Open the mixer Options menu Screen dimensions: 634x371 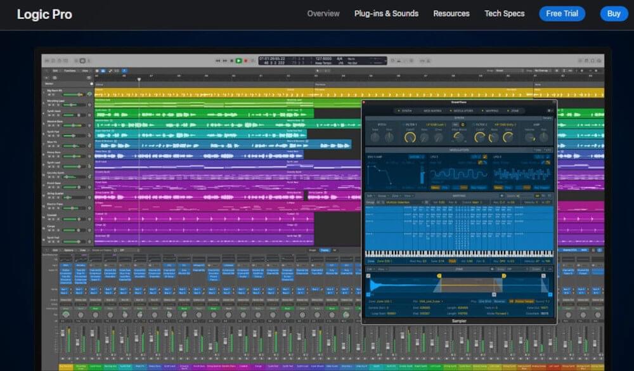point(68,250)
